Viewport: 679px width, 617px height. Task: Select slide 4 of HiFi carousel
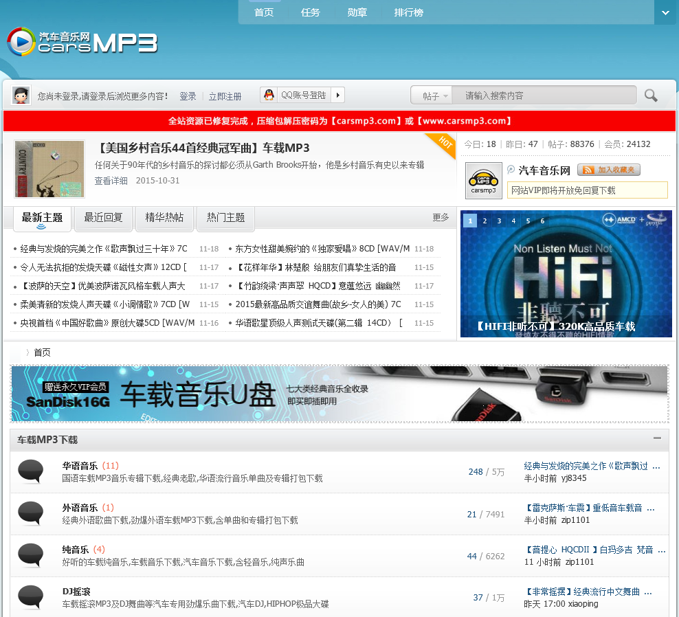point(513,221)
